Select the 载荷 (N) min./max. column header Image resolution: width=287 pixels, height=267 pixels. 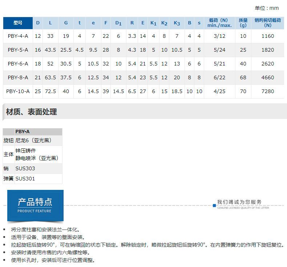219,23
